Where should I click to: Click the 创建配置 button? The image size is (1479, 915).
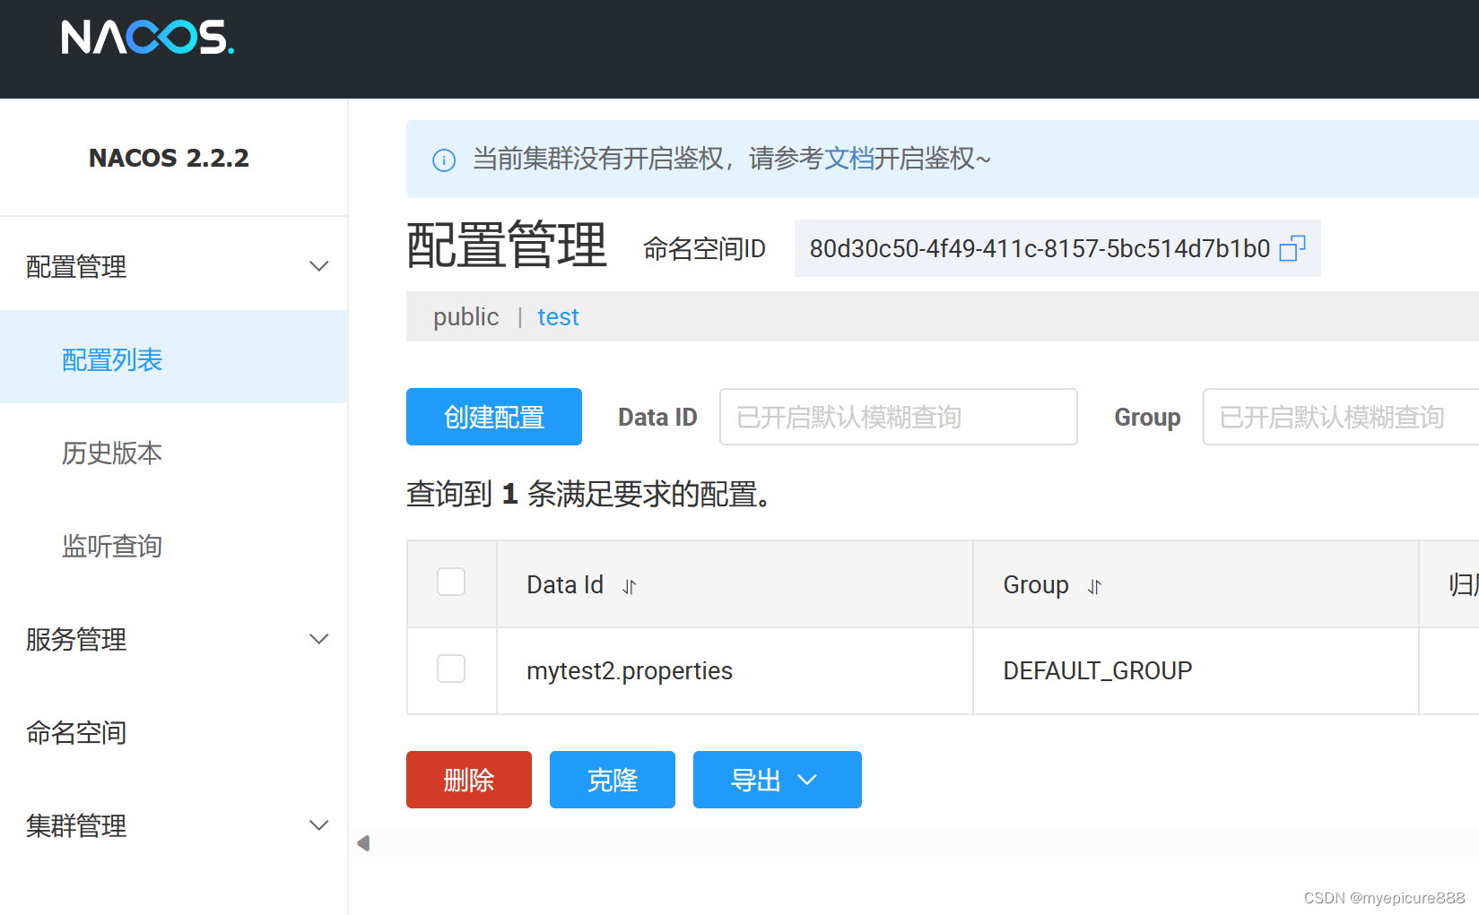pyautogui.click(x=493, y=417)
